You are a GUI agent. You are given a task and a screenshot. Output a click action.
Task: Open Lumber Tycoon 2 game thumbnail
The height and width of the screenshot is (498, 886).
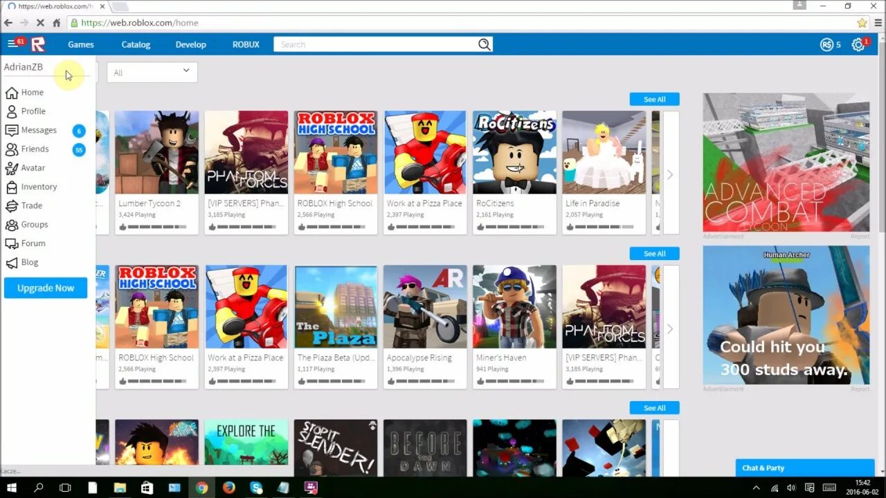(x=156, y=152)
